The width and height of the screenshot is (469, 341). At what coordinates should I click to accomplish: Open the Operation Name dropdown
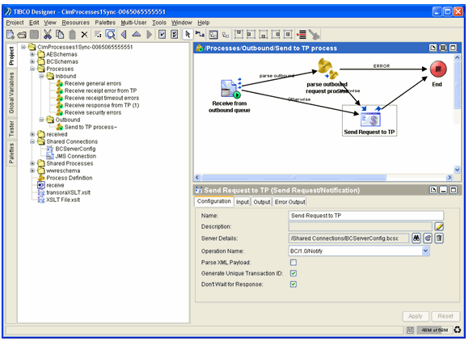pyautogui.click(x=425, y=251)
